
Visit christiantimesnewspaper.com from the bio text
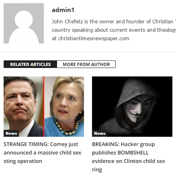pos(94,39)
